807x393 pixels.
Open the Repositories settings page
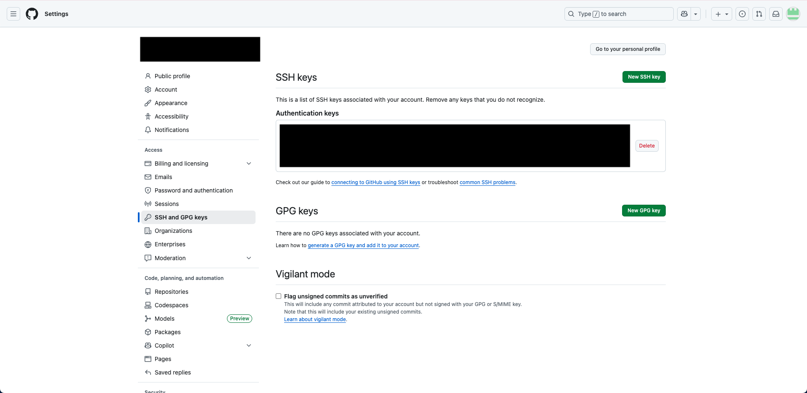click(x=171, y=292)
